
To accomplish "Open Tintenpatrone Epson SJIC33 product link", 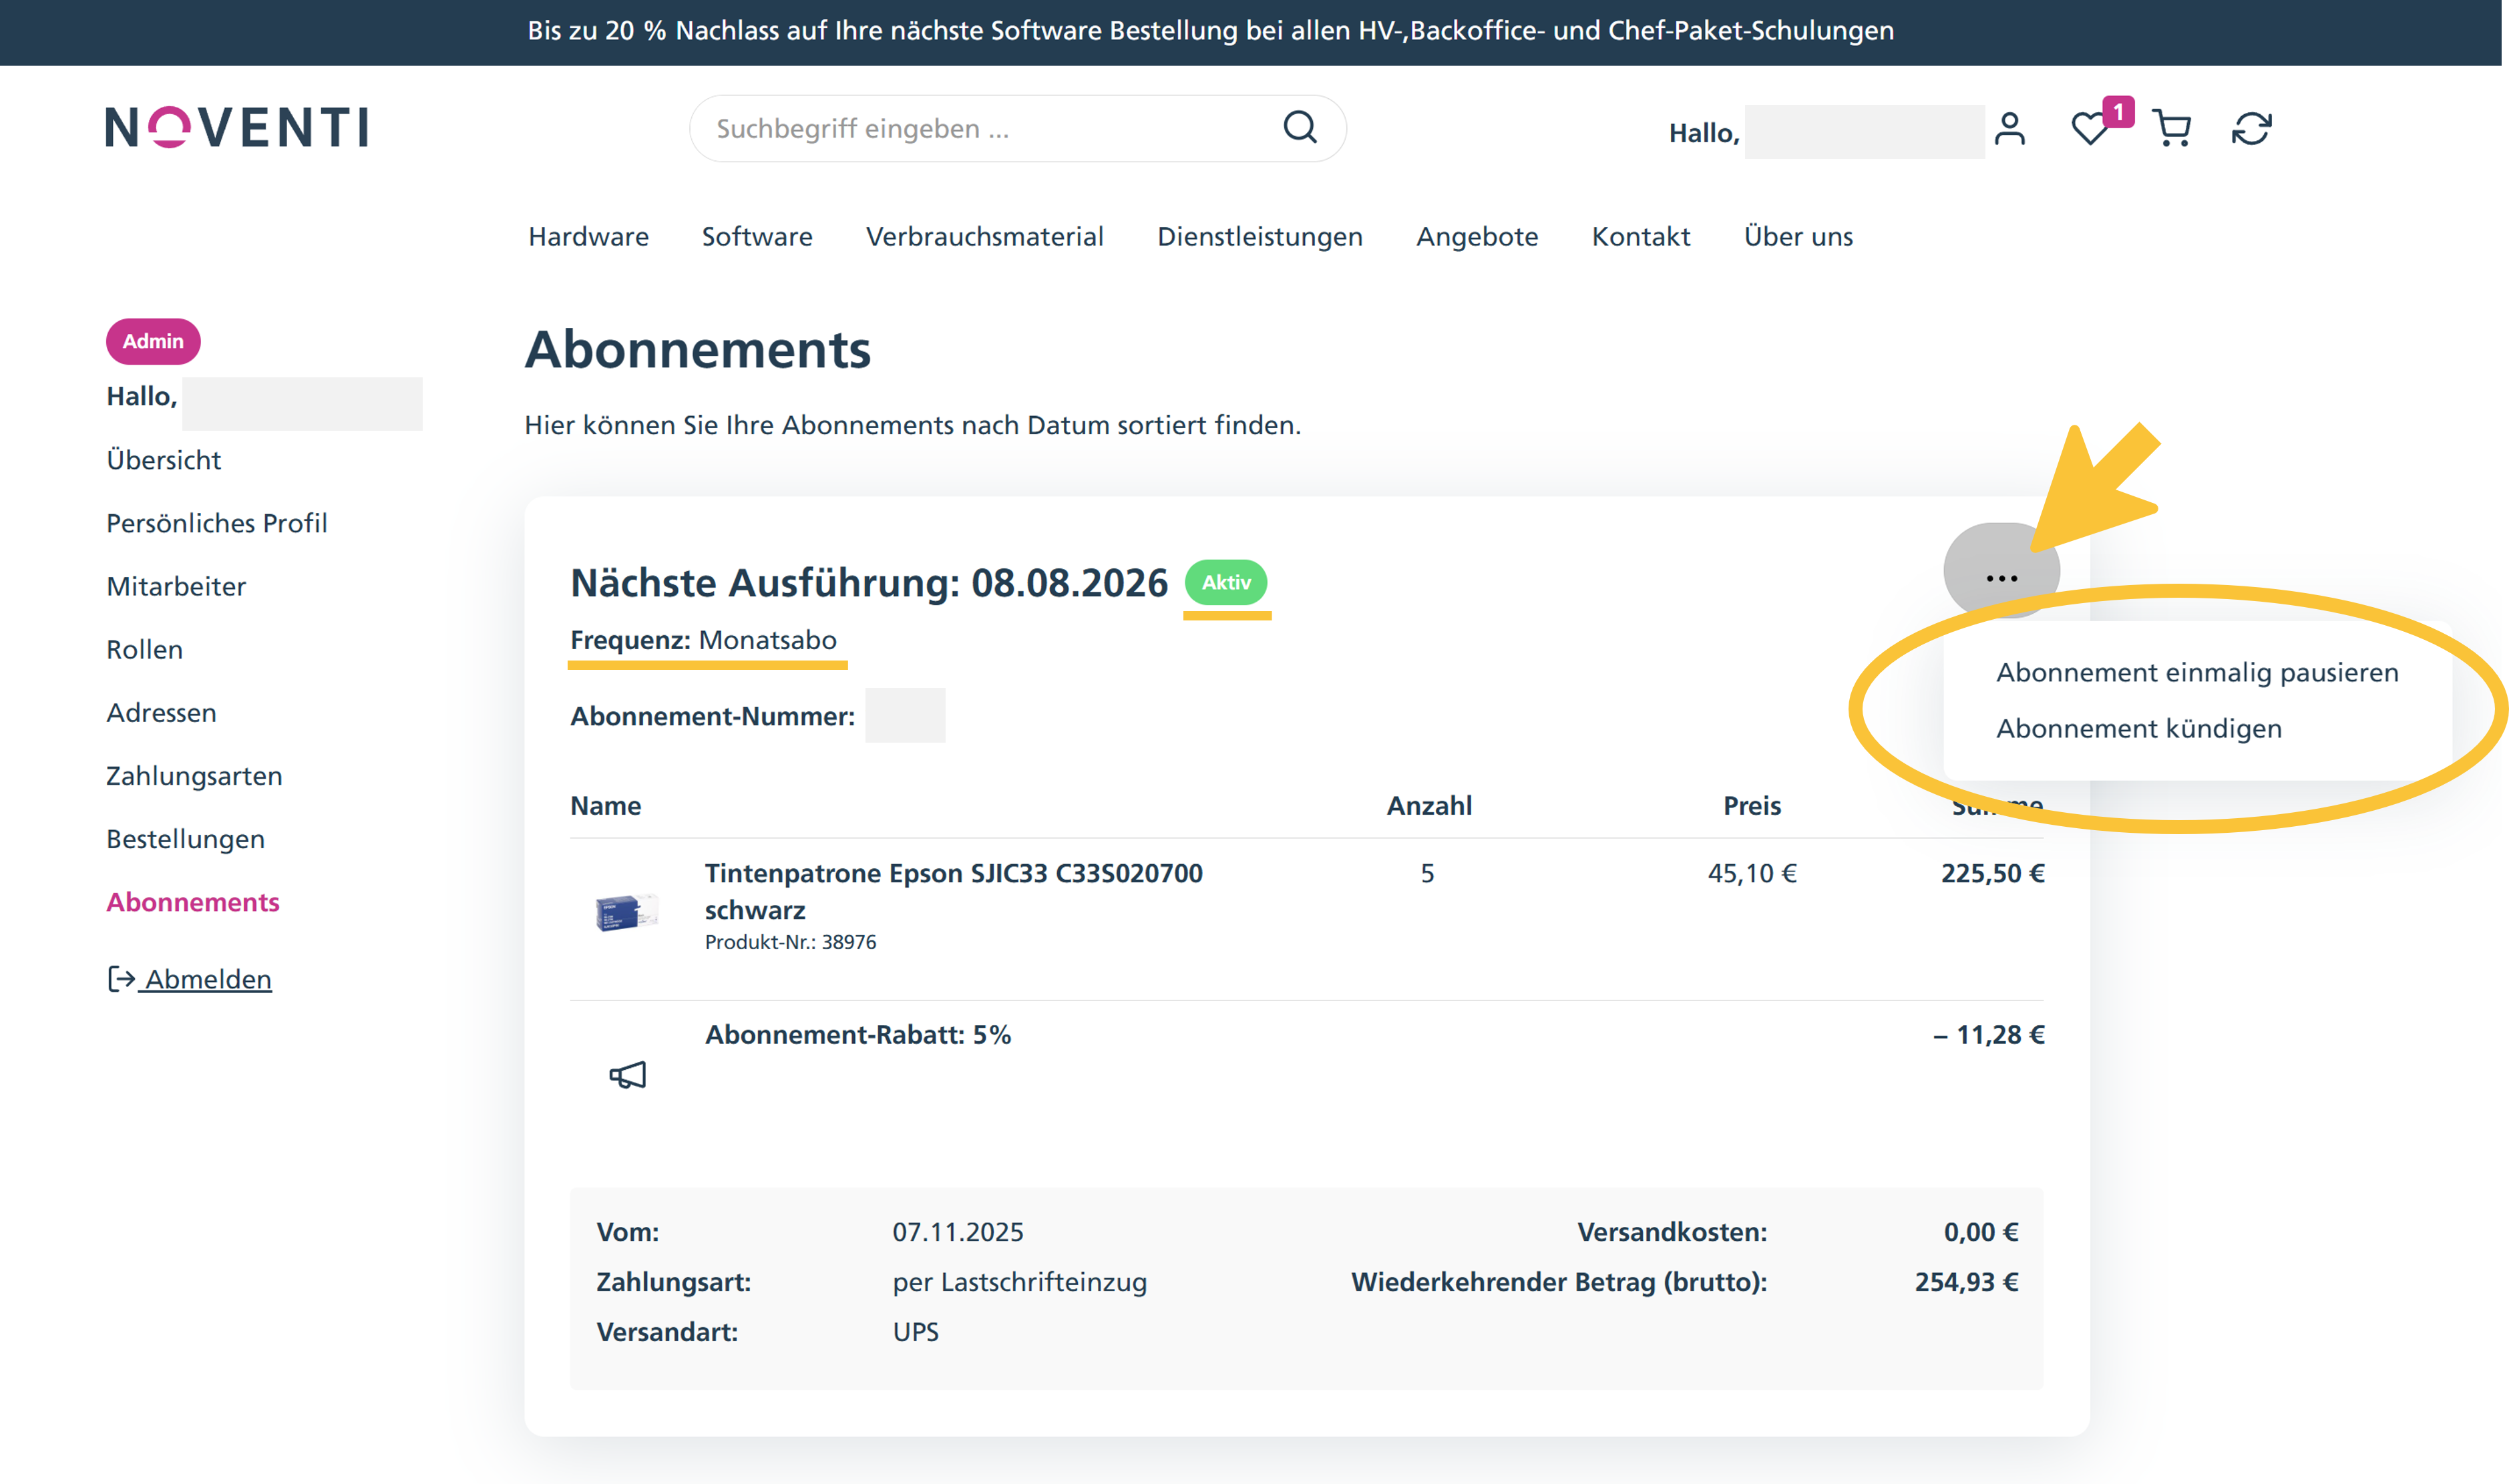I will [x=954, y=891].
